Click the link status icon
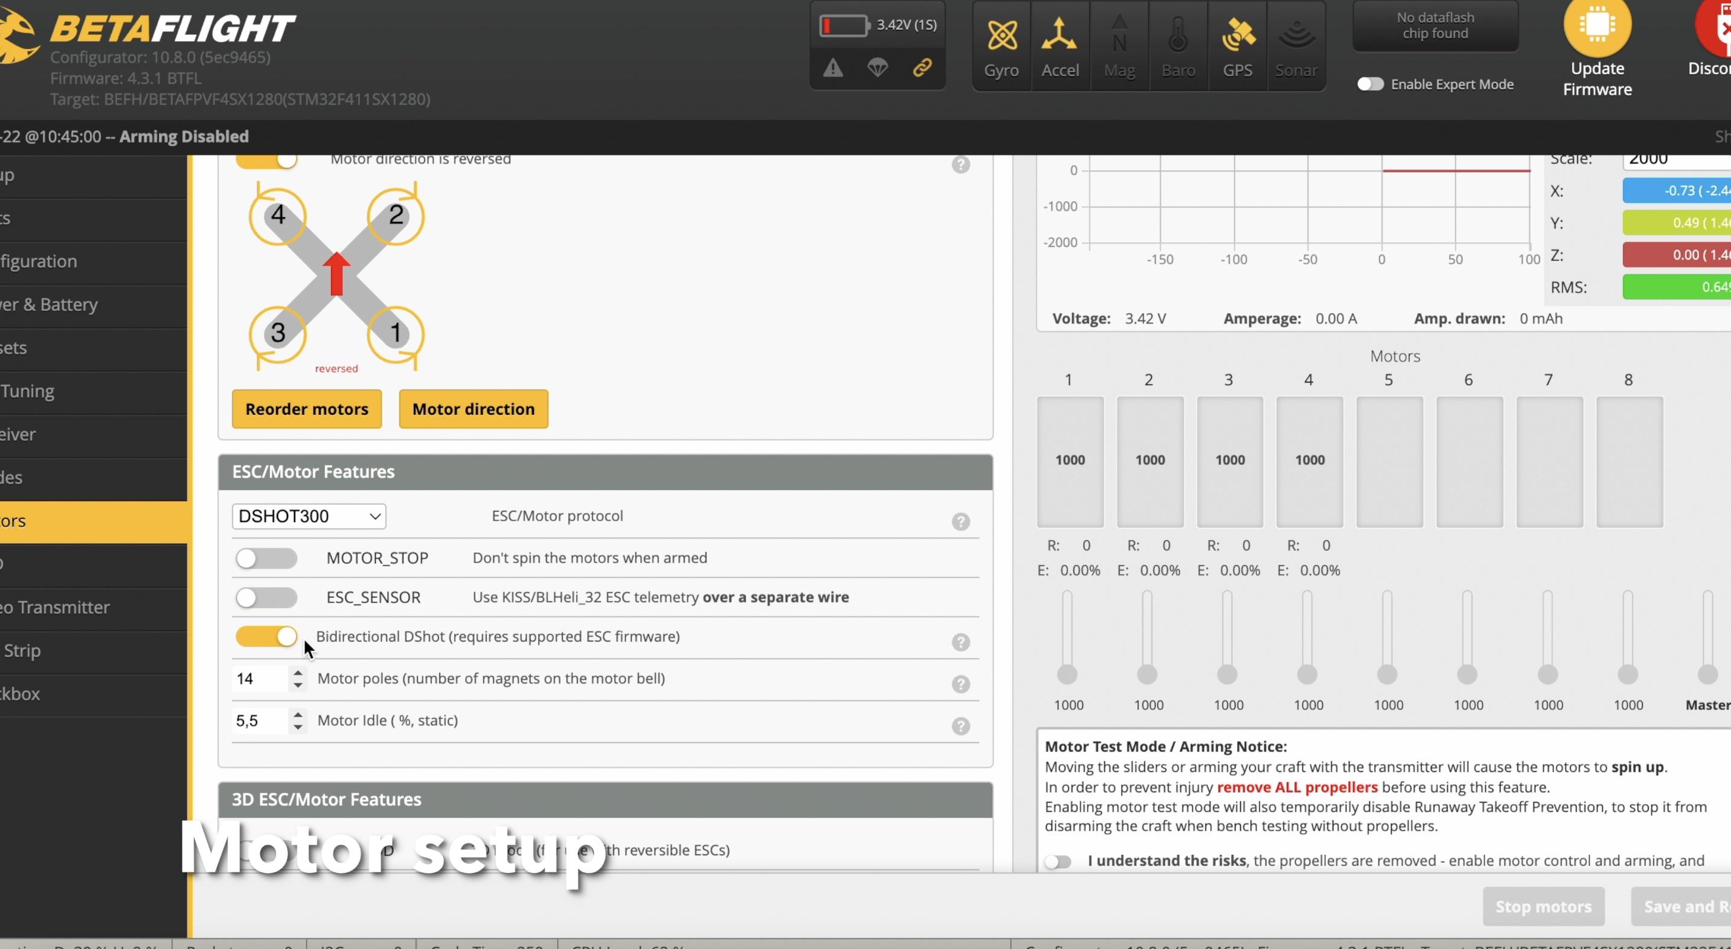Viewport: 1731px width, 949px height. [922, 68]
